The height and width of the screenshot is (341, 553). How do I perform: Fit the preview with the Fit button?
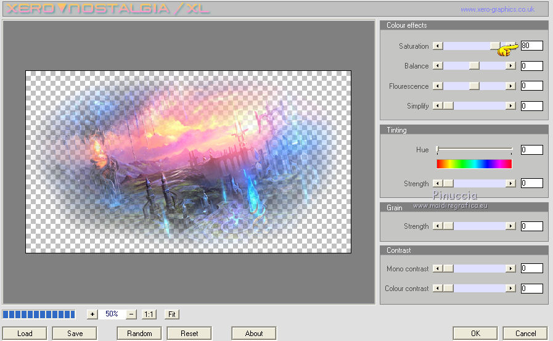point(172,314)
